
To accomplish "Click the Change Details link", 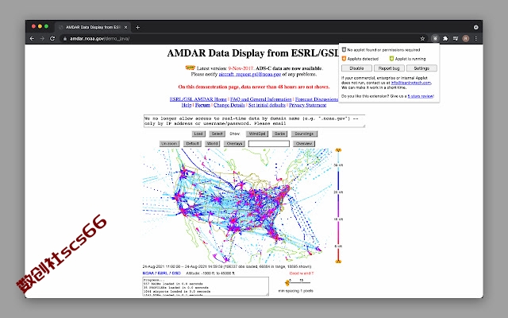I will 229,105.
